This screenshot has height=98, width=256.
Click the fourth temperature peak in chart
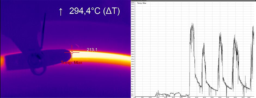tap(235, 35)
